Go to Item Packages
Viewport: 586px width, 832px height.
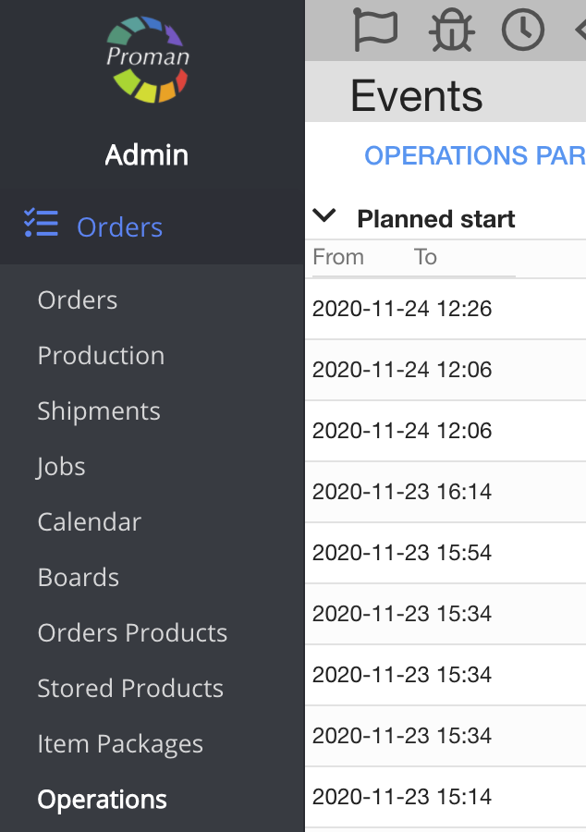click(120, 744)
